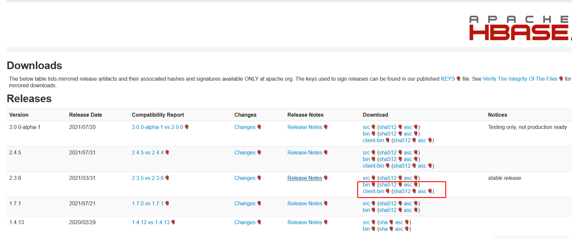Open asc signature of 2.3.6 bin
The image size is (572, 243).
point(408,184)
